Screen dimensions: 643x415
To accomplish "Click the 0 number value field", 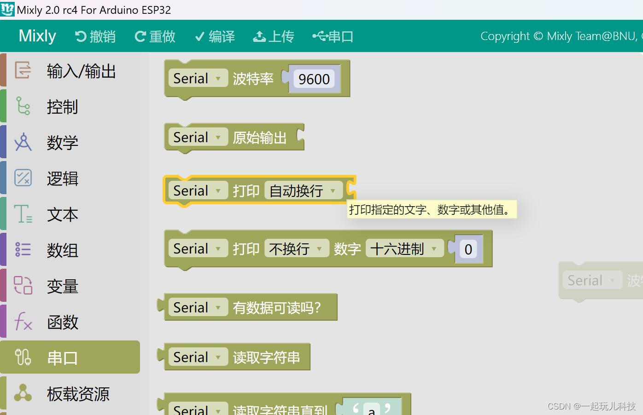I will pyautogui.click(x=468, y=249).
